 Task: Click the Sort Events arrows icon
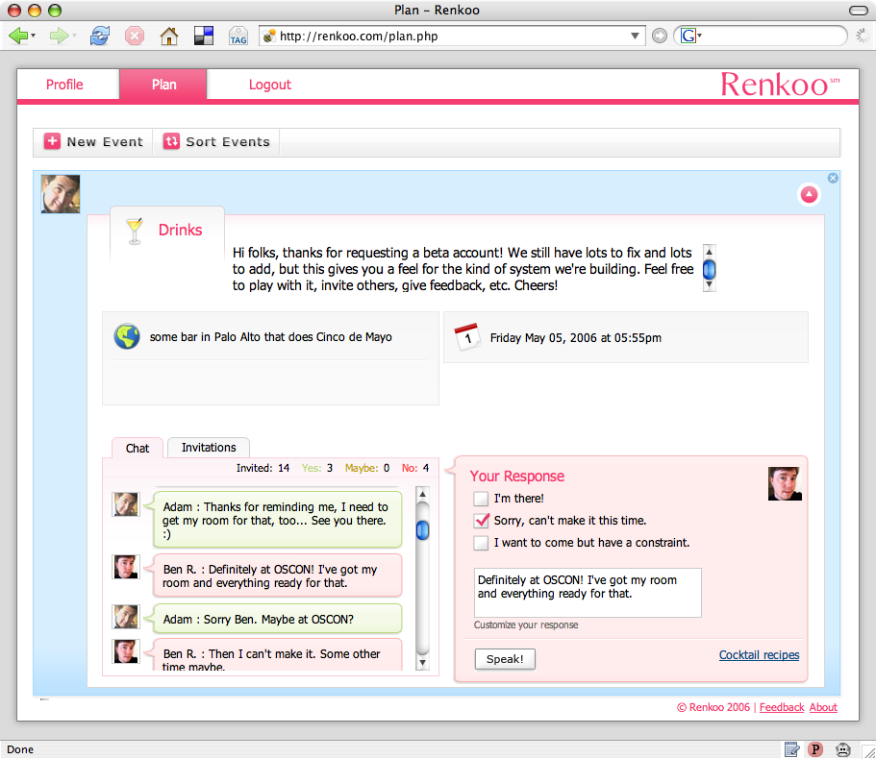[x=171, y=141]
